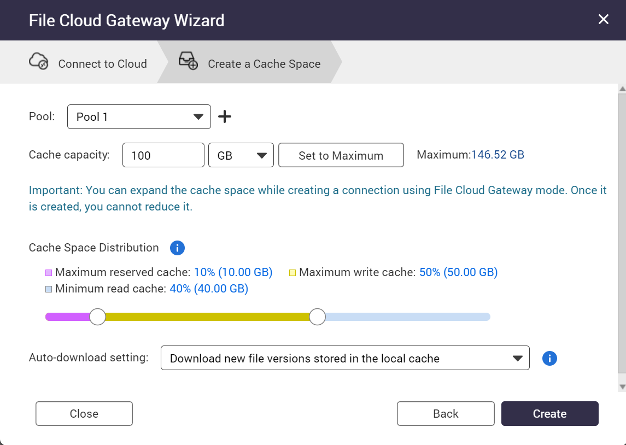Click the 50% (50.00 GB) write cache value
Image resolution: width=626 pixels, height=445 pixels.
458,272
